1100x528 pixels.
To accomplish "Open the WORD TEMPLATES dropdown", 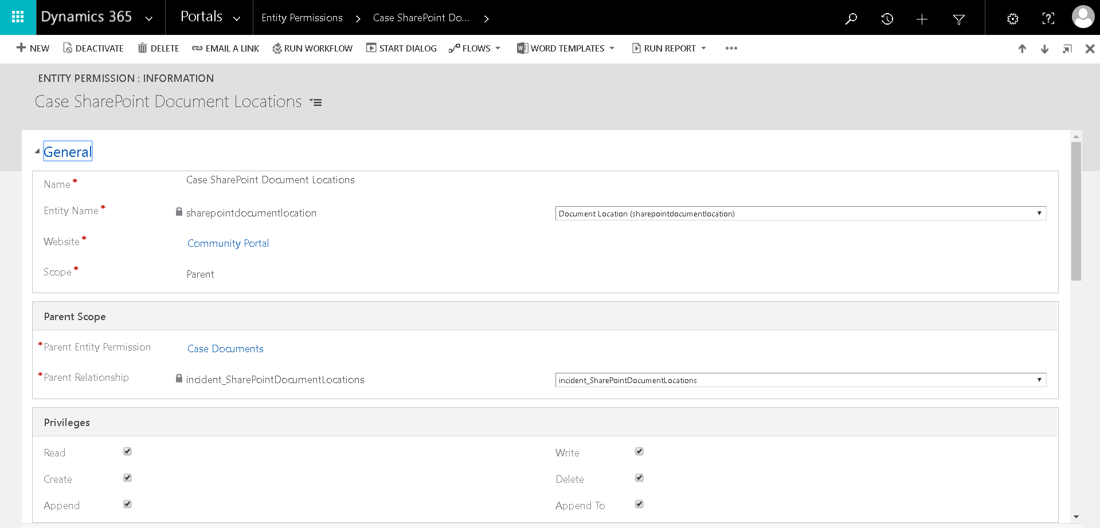I will point(566,48).
